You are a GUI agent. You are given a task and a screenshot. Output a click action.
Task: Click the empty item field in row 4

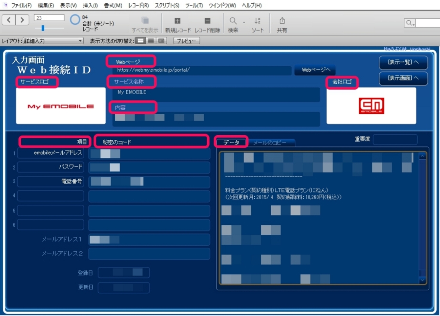50,196
